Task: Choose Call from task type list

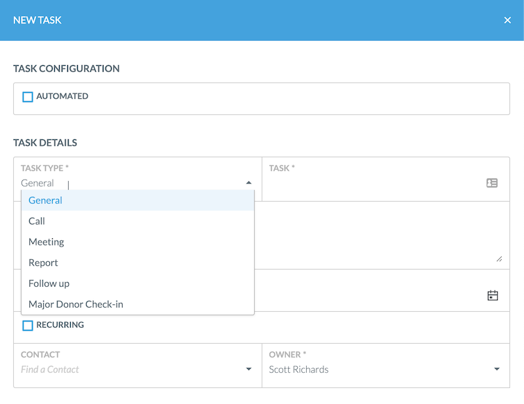Action: (137, 221)
